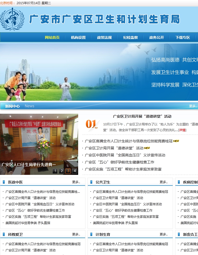
Task: Open news-center item 广安区实施"五项工程"帮助计生家庭发家致富
Action: 123,169
